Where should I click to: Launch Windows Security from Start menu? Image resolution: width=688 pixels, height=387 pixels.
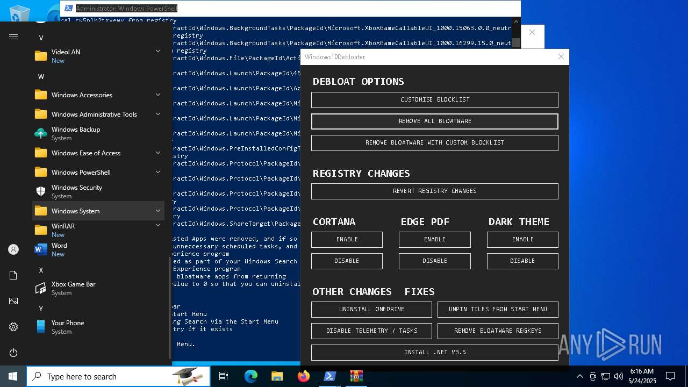[98, 191]
